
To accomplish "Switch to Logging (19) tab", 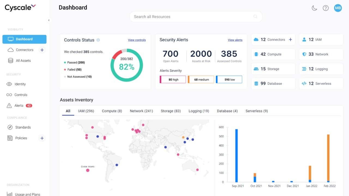I will point(199,111).
